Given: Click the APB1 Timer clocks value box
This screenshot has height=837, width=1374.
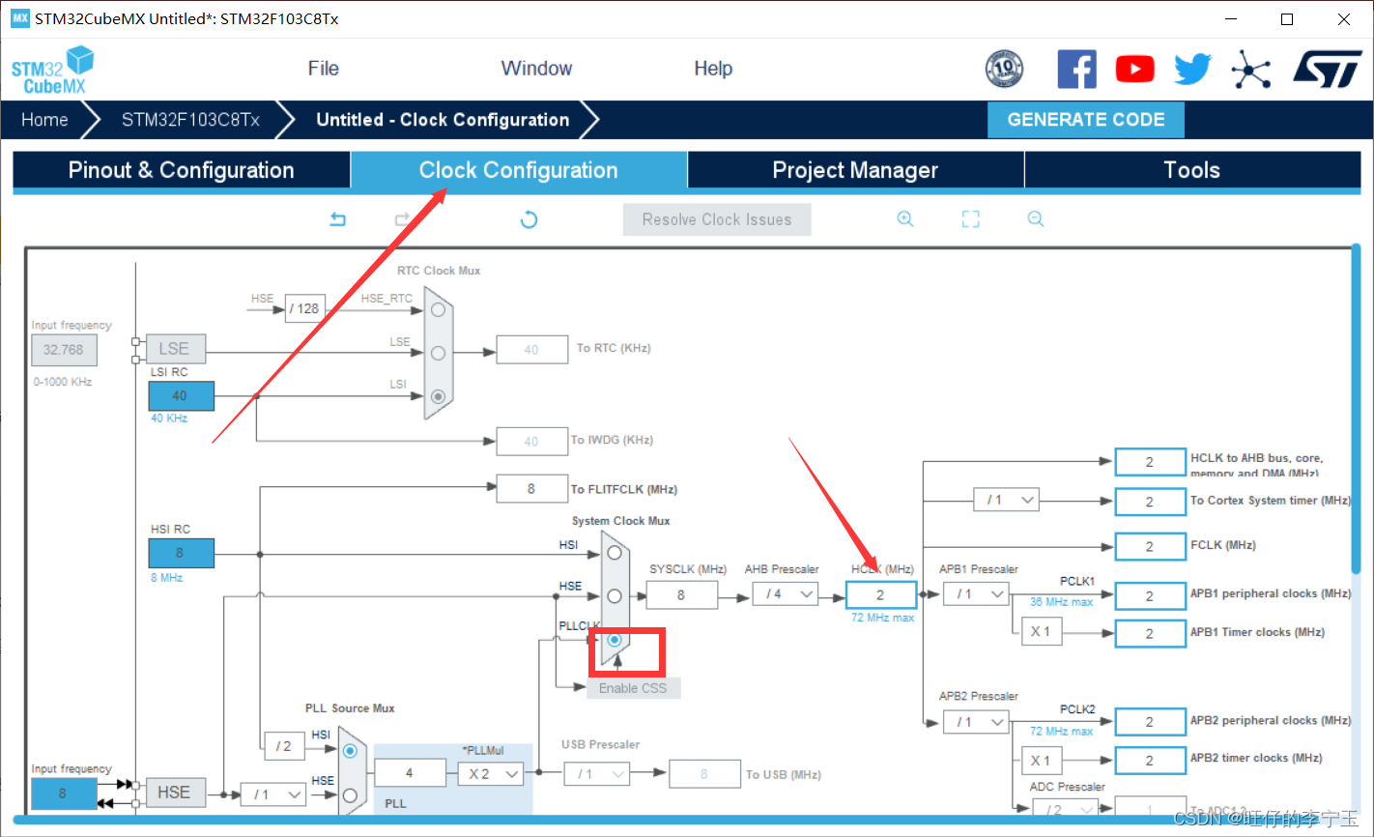Looking at the screenshot, I should point(1150,633).
